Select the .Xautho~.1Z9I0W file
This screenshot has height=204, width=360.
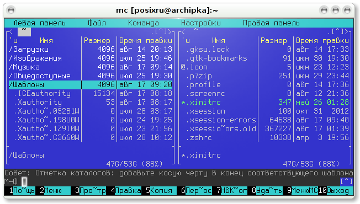[91, 128]
